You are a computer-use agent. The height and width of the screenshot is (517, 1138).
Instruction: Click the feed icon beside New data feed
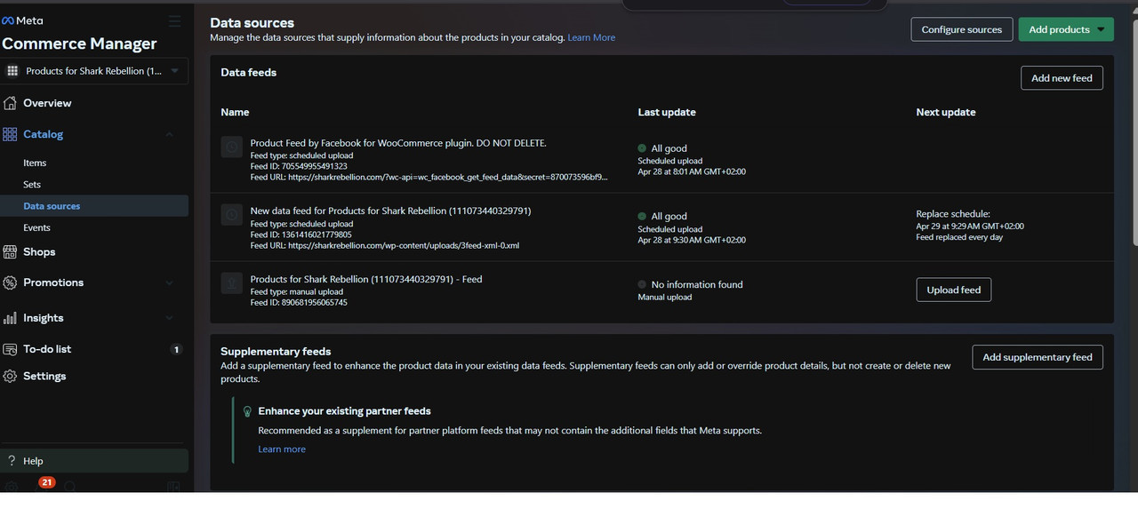[231, 216]
